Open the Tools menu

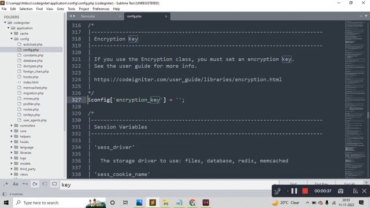tap(71, 9)
